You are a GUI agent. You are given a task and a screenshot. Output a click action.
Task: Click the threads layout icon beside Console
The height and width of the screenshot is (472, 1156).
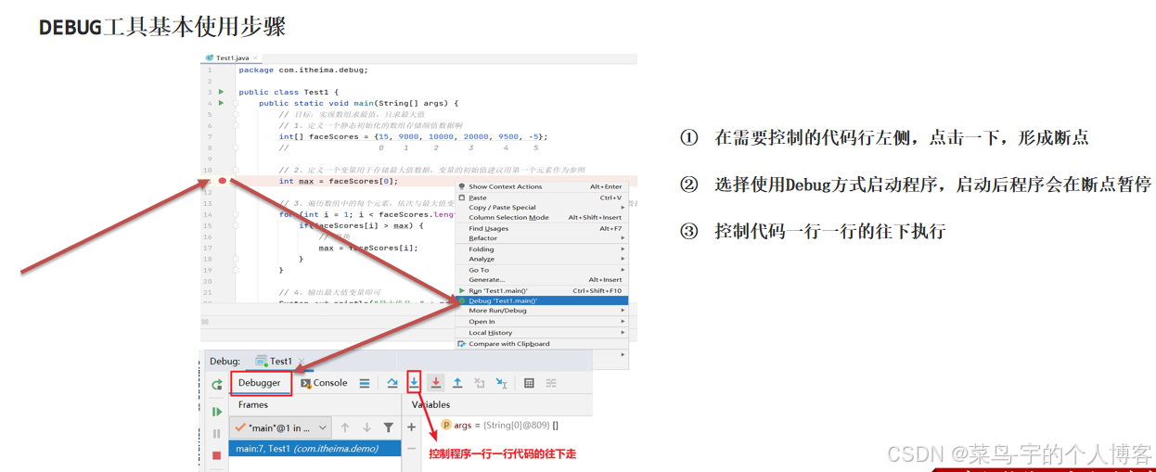(x=365, y=383)
